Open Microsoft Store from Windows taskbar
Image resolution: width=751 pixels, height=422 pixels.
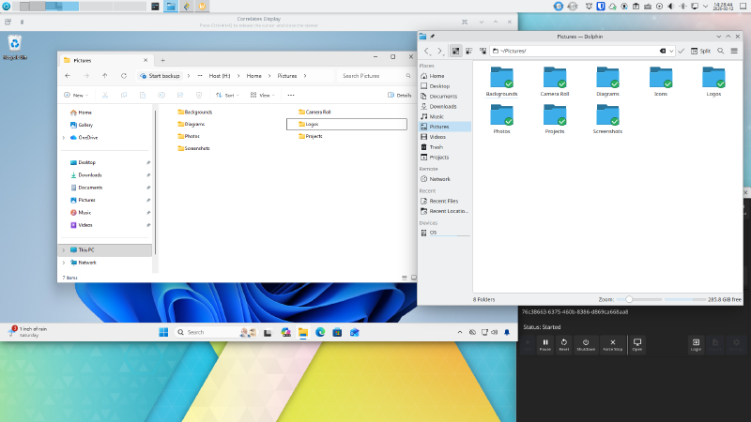point(337,332)
